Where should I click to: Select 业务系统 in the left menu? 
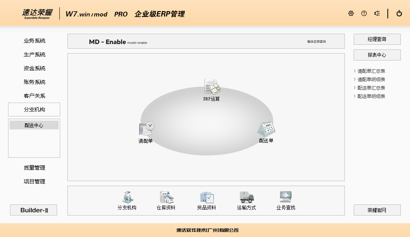34,41
